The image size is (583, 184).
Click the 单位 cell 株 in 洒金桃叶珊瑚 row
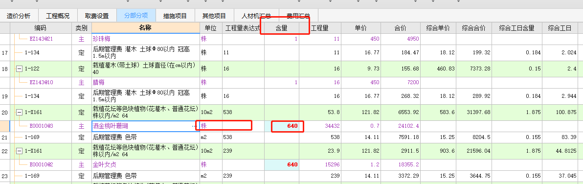click(x=210, y=126)
